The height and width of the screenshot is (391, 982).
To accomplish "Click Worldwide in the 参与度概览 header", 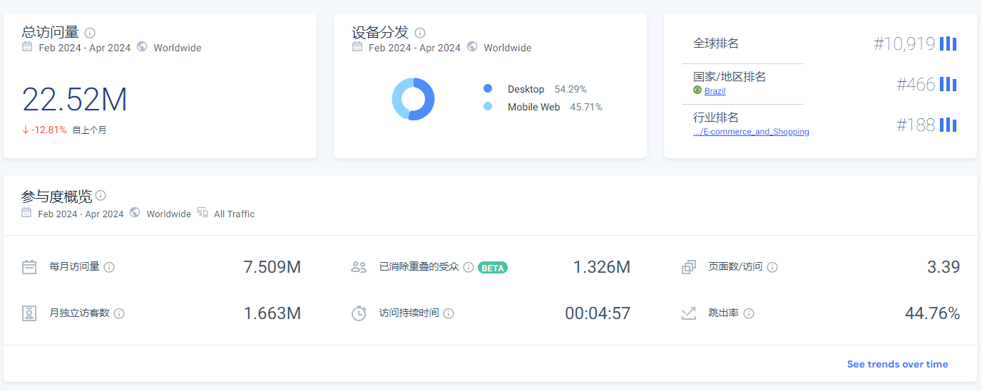I will pos(168,214).
